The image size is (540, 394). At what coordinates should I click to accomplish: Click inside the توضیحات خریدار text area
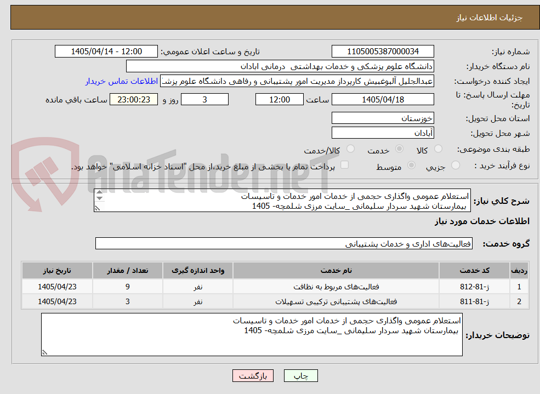[x=252, y=334]
